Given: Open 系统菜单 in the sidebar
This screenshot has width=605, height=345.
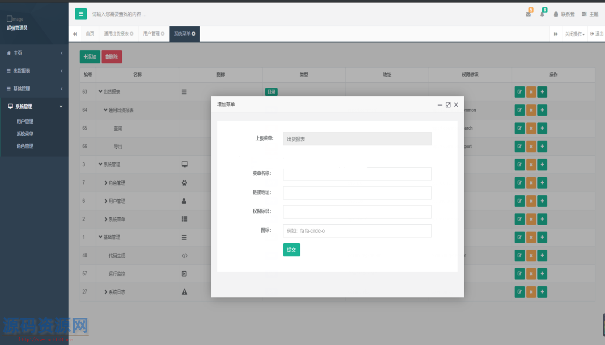Looking at the screenshot, I should pos(25,134).
